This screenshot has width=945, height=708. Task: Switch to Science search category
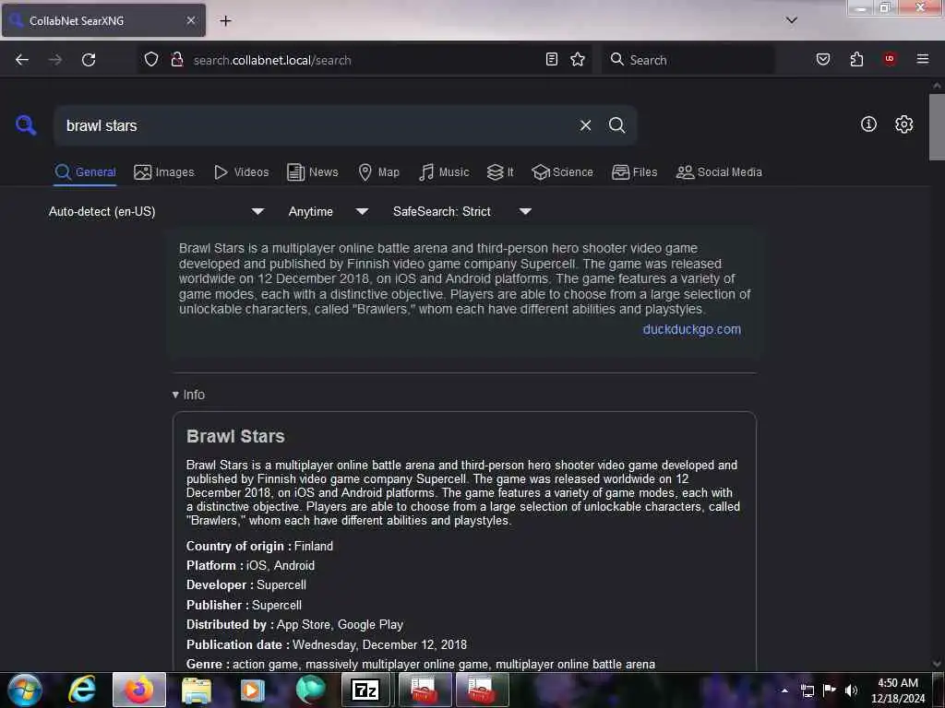pos(562,172)
